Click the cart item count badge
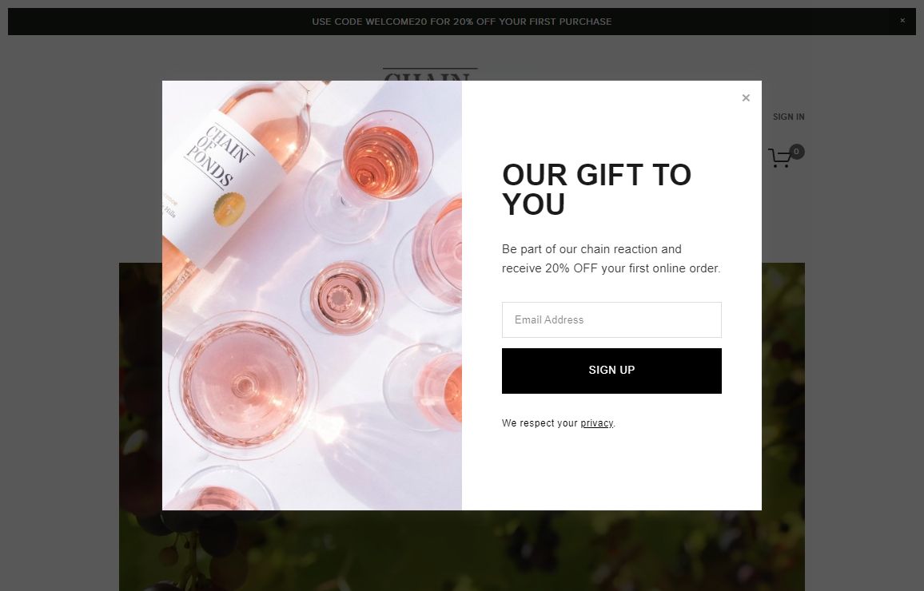The image size is (924, 591). tap(796, 151)
